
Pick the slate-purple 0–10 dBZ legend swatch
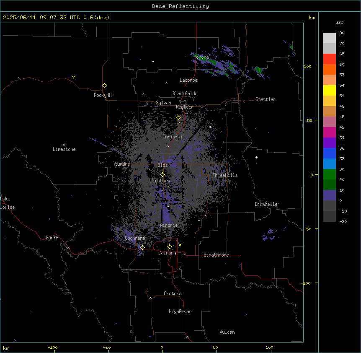[x=329, y=195]
